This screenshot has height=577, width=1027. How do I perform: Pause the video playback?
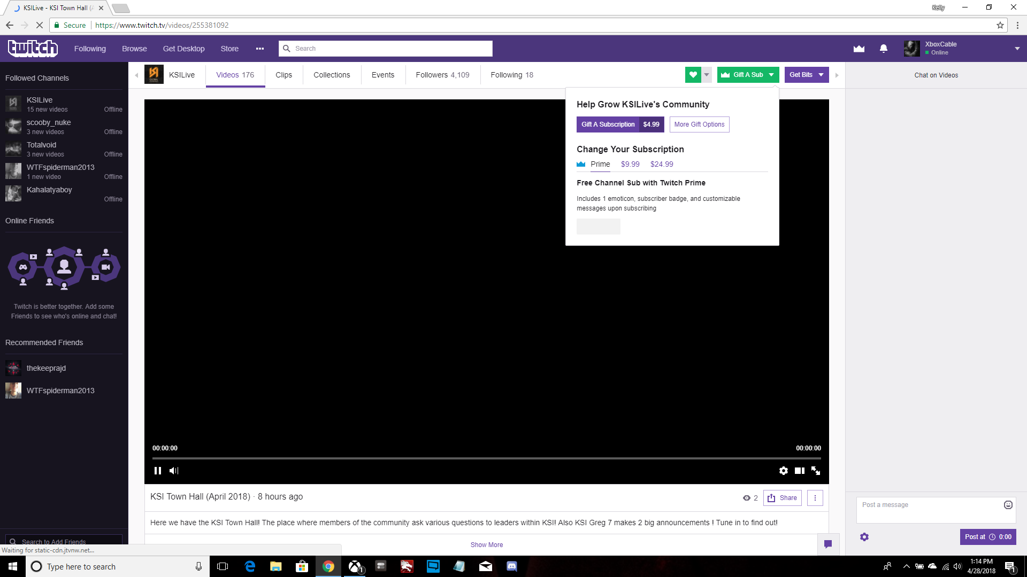(158, 471)
